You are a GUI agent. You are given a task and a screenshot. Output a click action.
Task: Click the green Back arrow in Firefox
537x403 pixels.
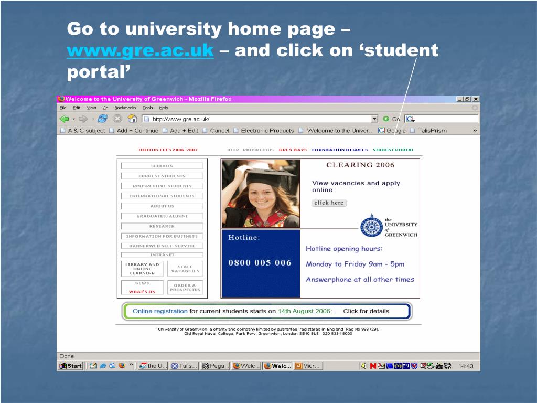[x=64, y=119]
